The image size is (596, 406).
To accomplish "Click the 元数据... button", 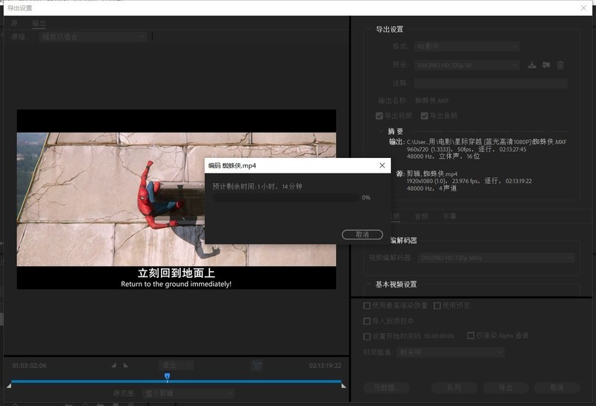I will (x=386, y=388).
